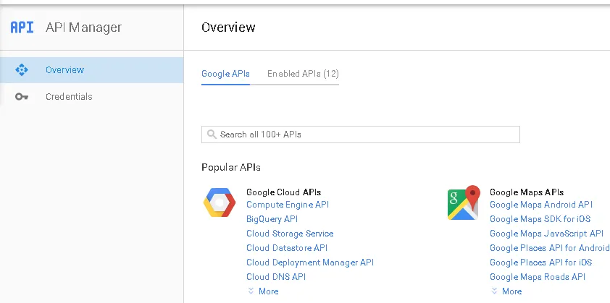Click the Google Maps APIs logo icon

click(464, 203)
